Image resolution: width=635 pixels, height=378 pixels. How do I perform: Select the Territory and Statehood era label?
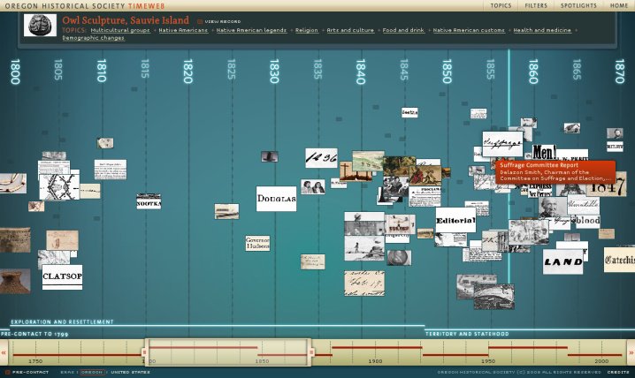point(467,334)
